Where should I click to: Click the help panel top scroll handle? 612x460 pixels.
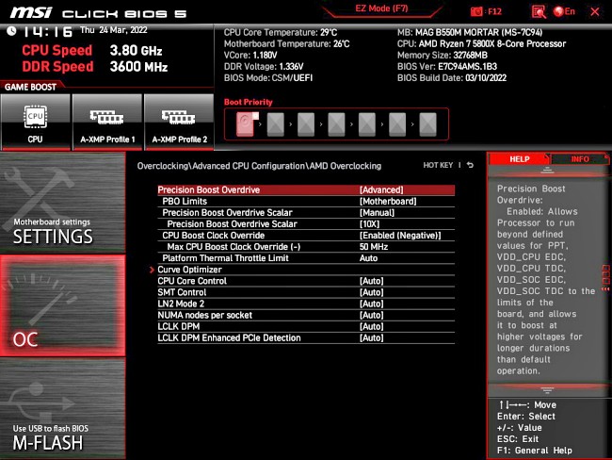pos(547,170)
